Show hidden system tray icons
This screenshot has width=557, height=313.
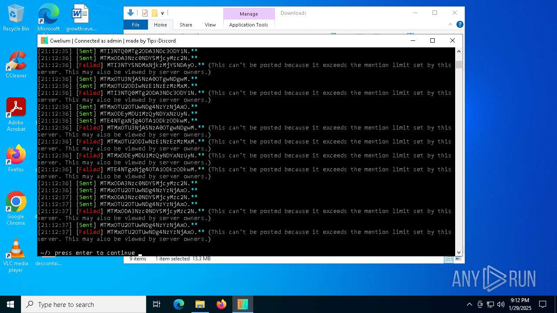coord(469,304)
